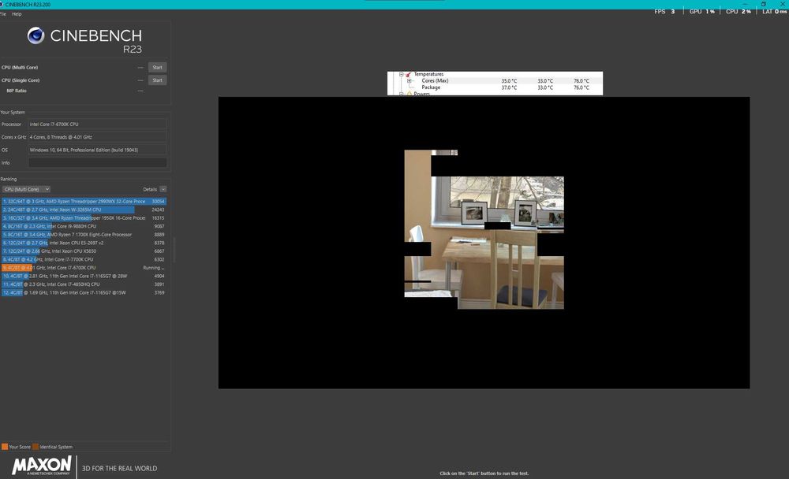Select the Intel Xeon X5650 ranking row

pyautogui.click(x=84, y=251)
